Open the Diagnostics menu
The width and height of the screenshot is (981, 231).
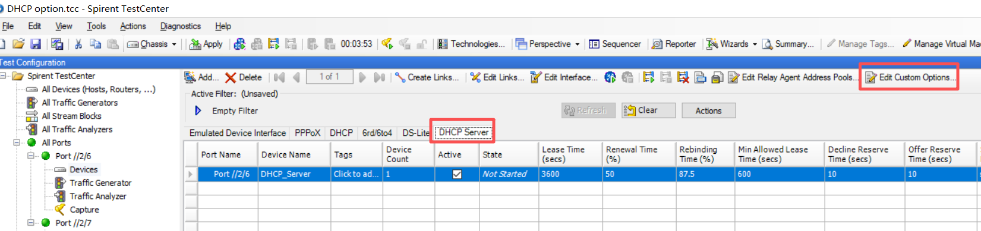point(181,26)
